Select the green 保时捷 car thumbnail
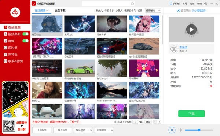Viewport: 220px width, 136px height. click(x=80, y=68)
